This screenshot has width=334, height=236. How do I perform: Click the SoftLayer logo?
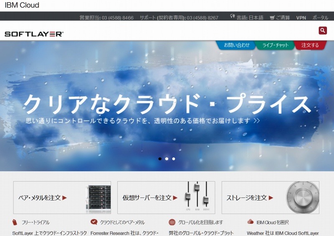click(x=34, y=34)
